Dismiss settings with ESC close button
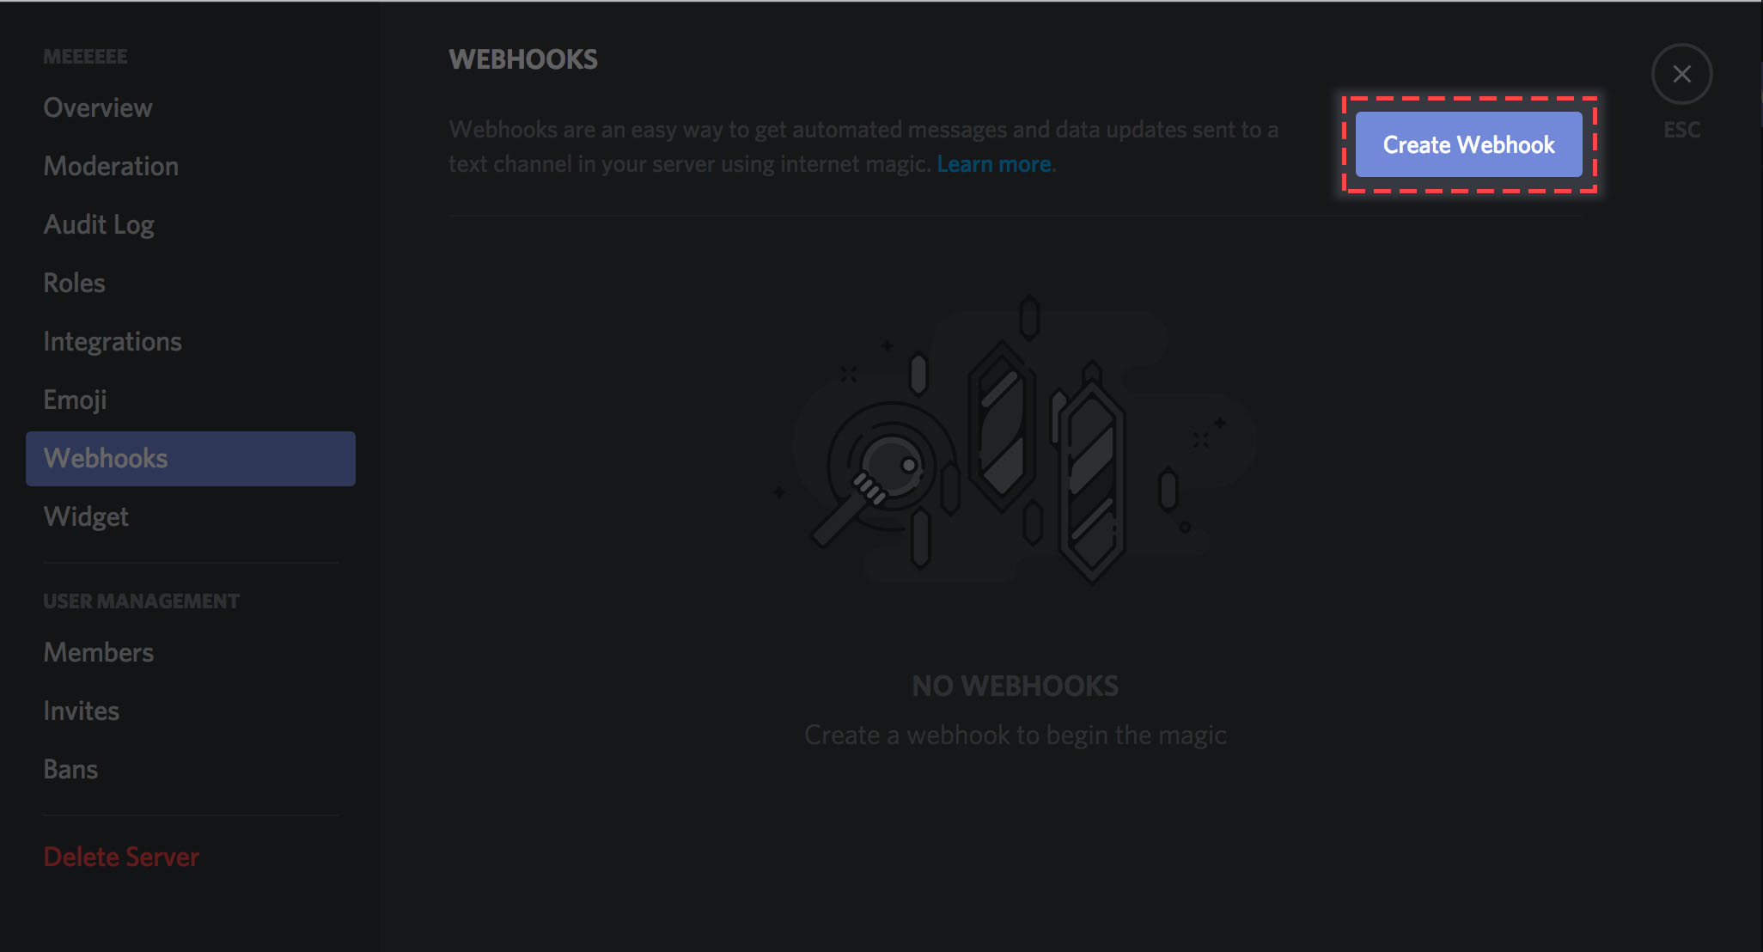1763x952 pixels. click(1682, 74)
